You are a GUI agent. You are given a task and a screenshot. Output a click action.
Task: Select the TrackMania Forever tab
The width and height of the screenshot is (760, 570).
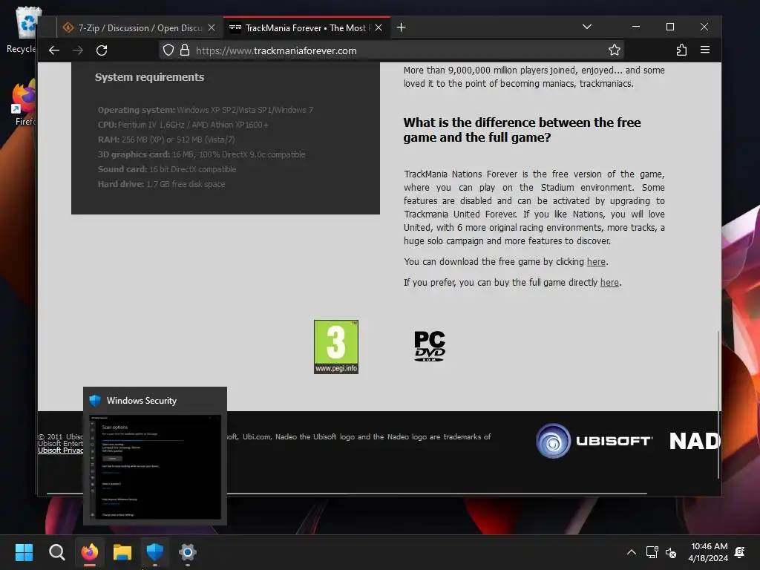click(307, 27)
